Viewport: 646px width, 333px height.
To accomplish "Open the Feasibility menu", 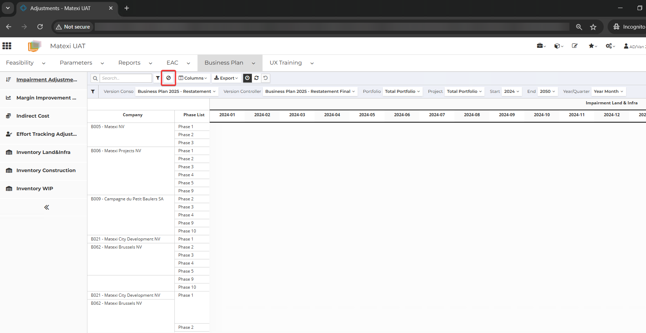I will 26,63.
